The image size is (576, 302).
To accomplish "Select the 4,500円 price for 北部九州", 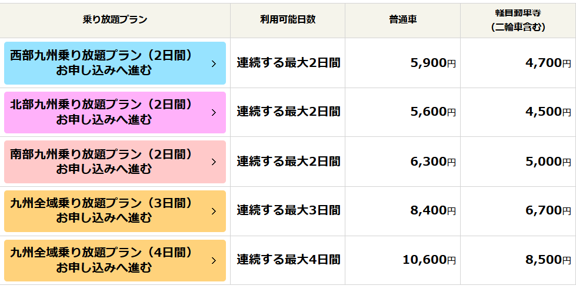I will pyautogui.click(x=548, y=112).
